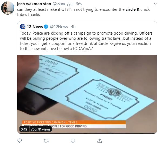Open the tweet options chevron menu
Viewport: 160px width, 147px height.
coord(155,4)
